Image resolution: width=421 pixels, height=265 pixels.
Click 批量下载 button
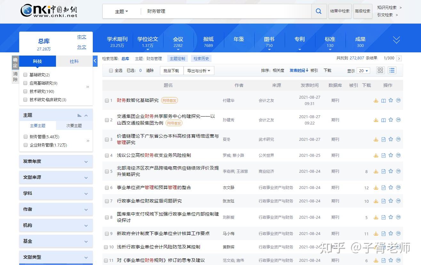coord(171,71)
